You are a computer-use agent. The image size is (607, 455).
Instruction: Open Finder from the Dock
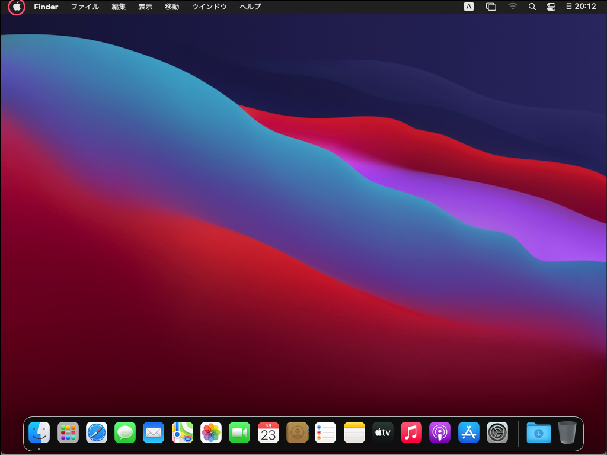pos(39,432)
